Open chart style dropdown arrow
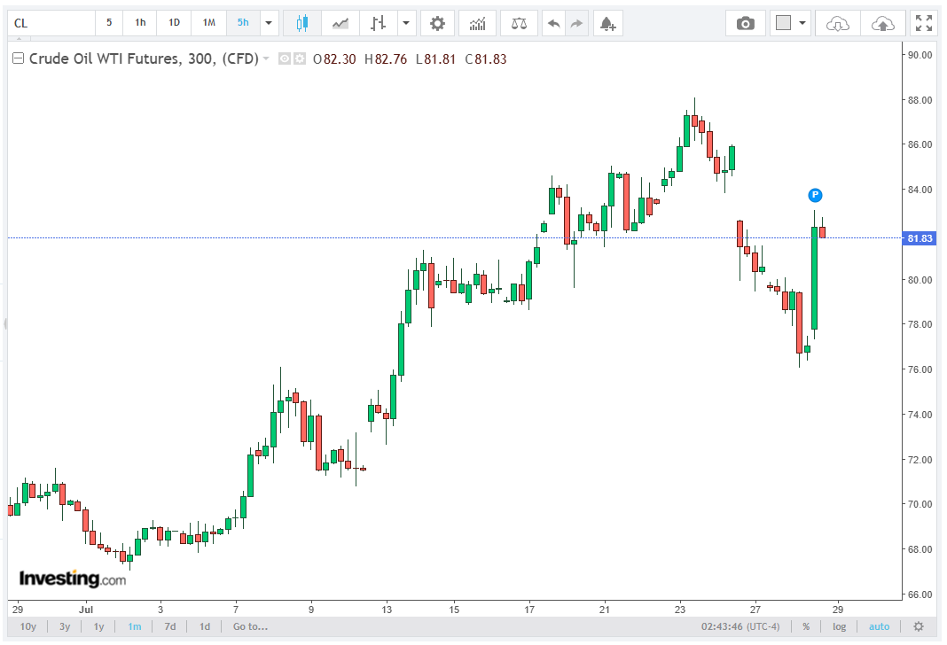The height and width of the screenshot is (645, 947). (x=406, y=23)
